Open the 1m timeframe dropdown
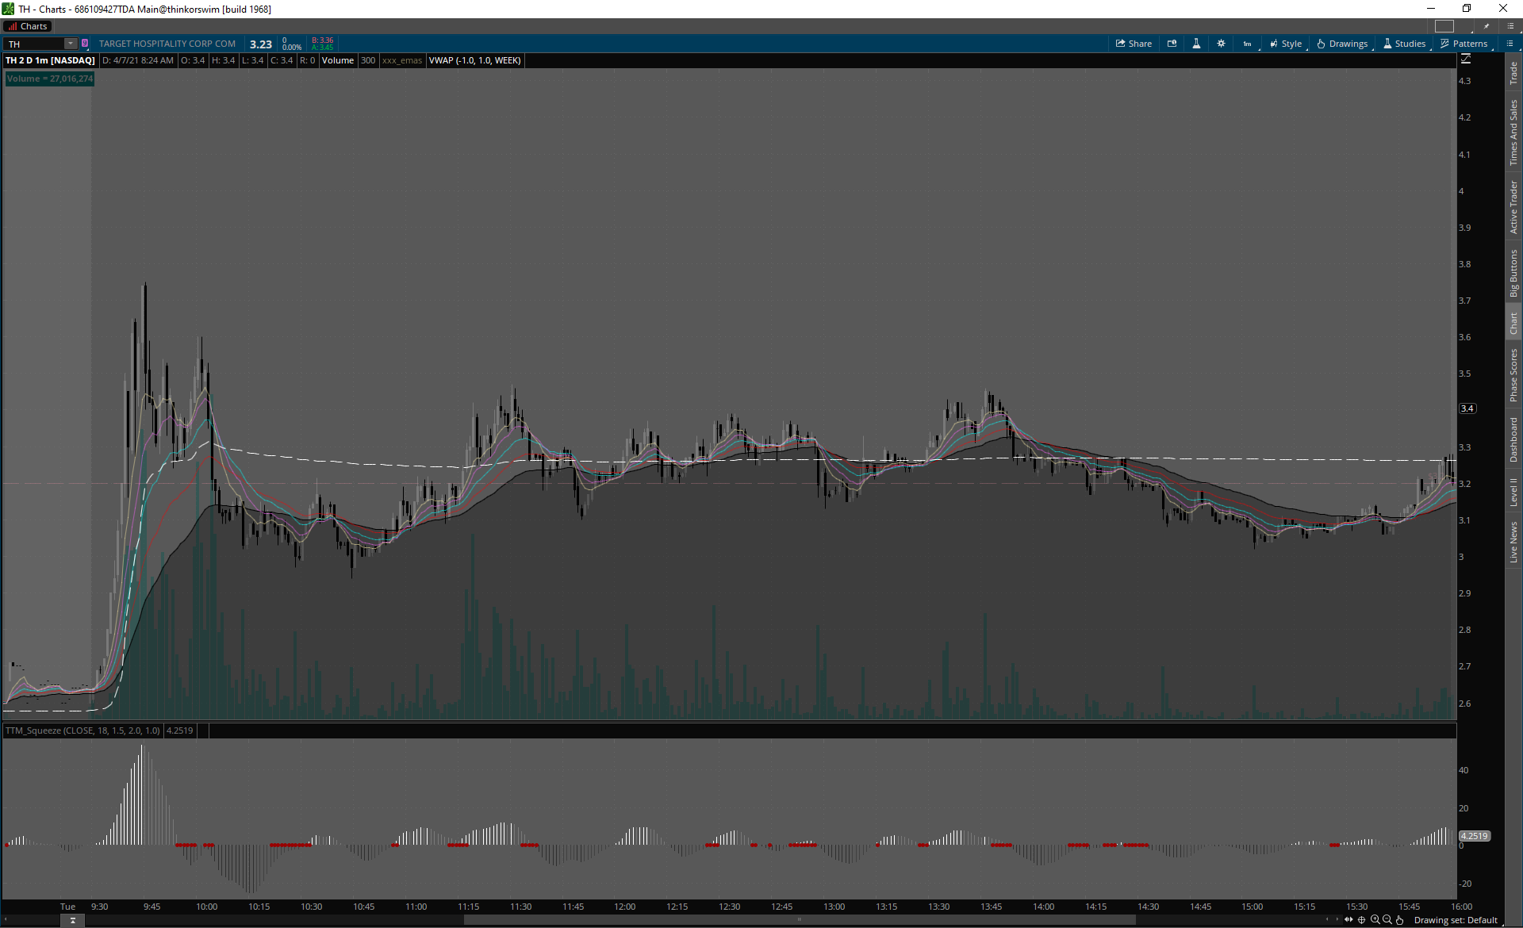1523x928 pixels. tap(1248, 44)
